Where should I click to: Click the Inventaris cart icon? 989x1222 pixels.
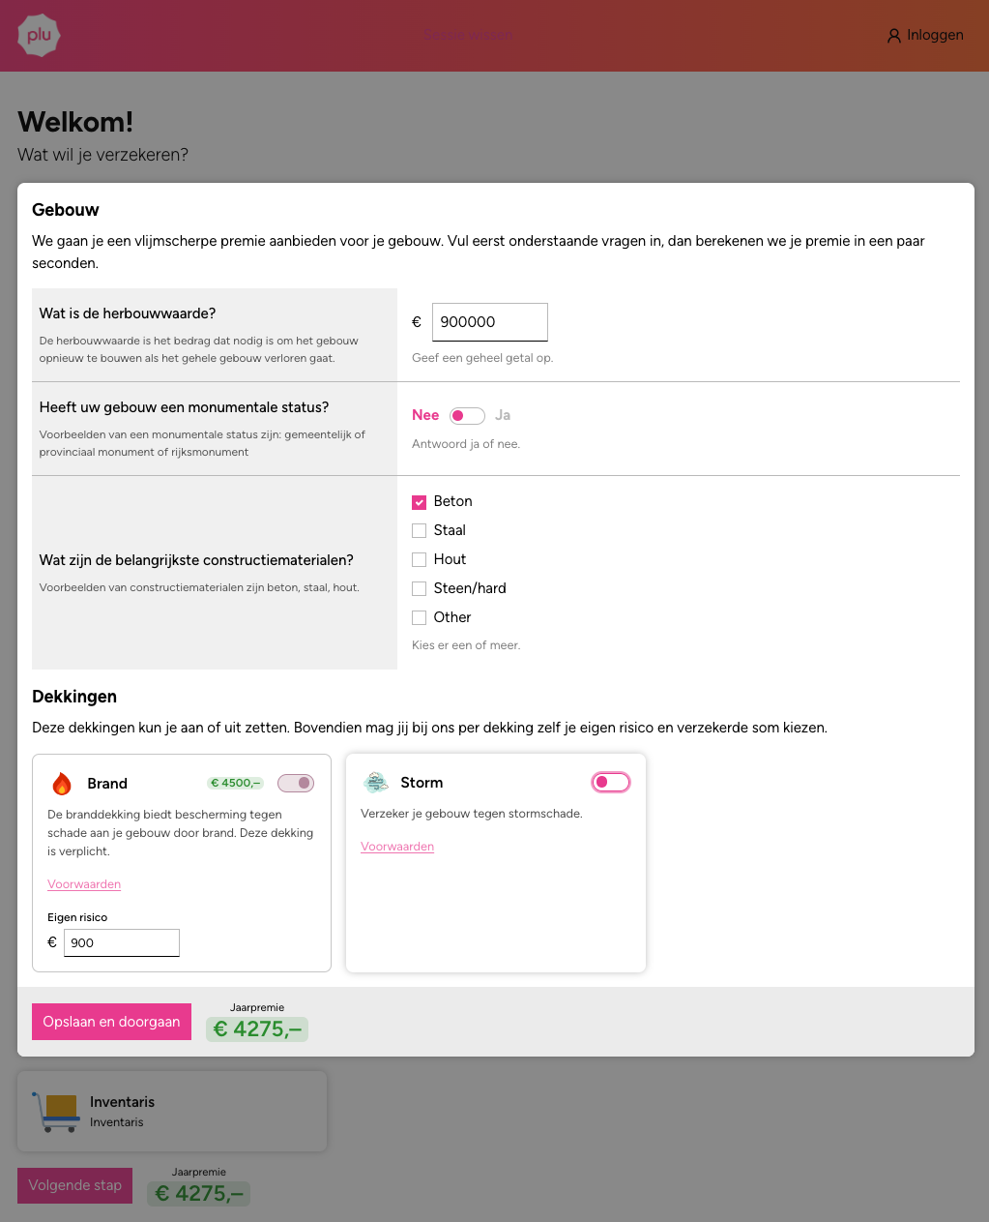[54, 1112]
